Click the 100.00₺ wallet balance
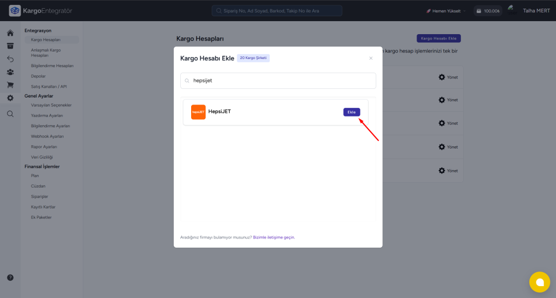 coord(487,11)
